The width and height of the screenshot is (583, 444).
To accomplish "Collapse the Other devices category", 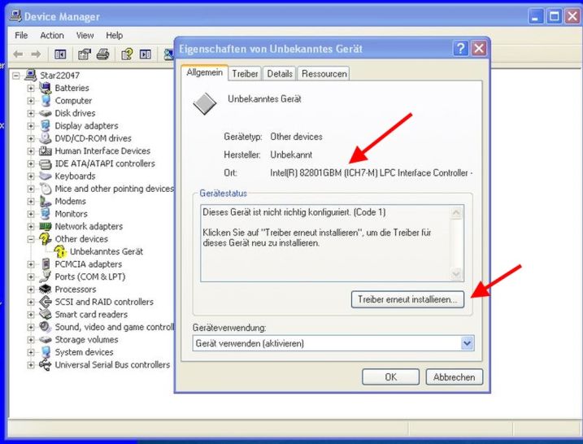I will pos(31,239).
